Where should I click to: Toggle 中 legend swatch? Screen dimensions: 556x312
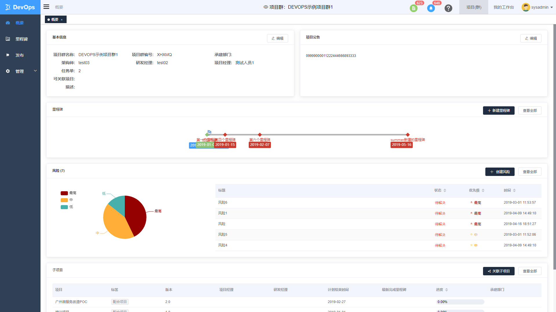click(64, 200)
